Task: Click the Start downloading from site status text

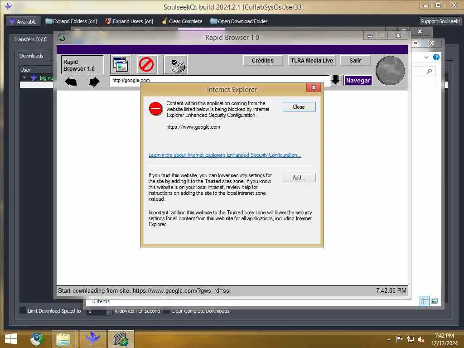Action: pyautogui.click(x=144, y=290)
